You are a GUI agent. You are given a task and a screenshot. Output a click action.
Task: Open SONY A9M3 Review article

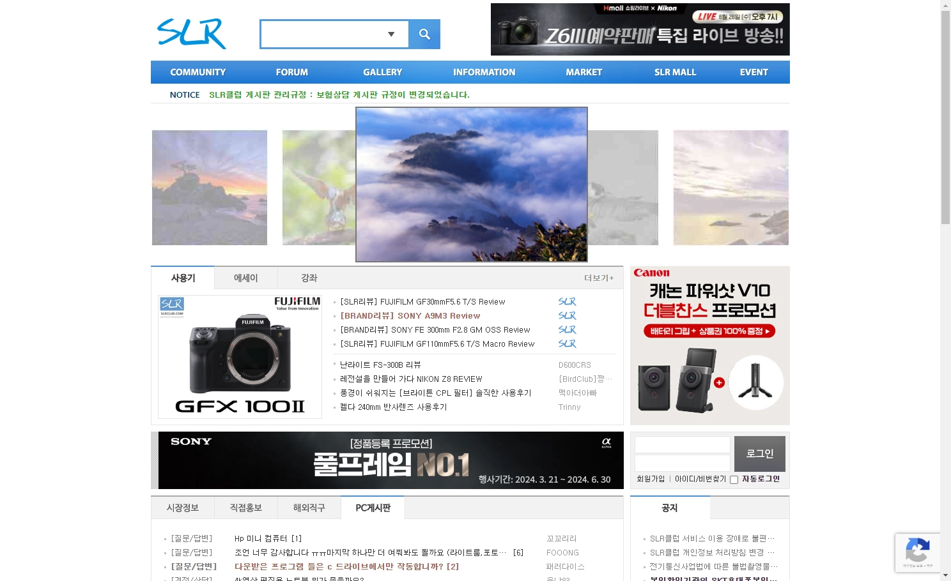pyautogui.click(x=410, y=316)
